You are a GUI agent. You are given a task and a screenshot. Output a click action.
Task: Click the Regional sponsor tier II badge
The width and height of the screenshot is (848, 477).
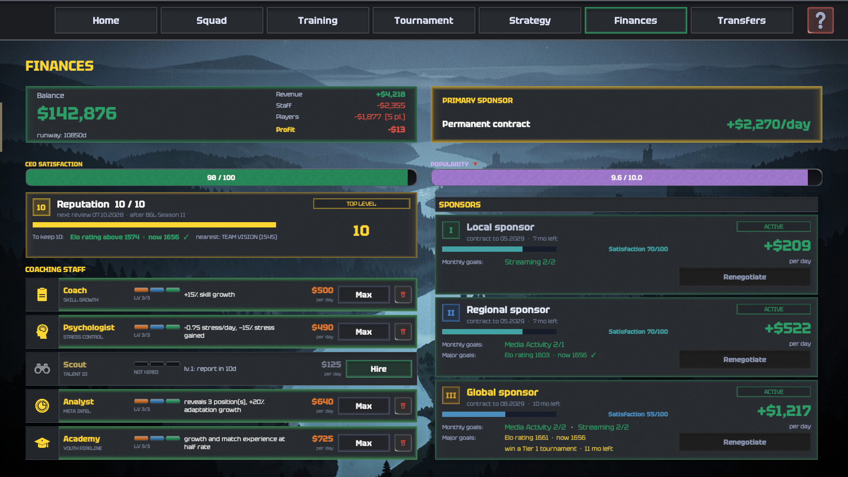point(451,313)
